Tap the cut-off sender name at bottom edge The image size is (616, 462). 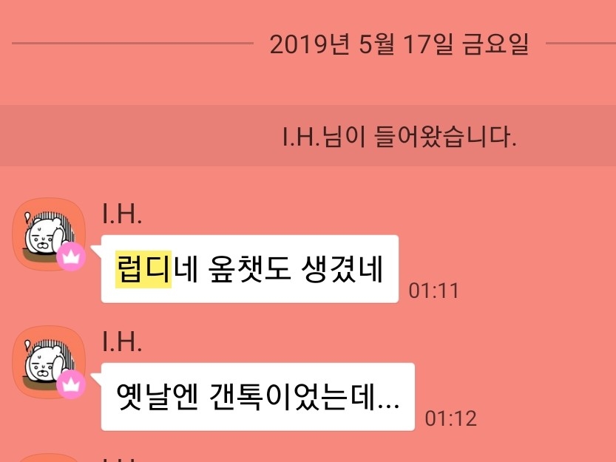click(122, 460)
